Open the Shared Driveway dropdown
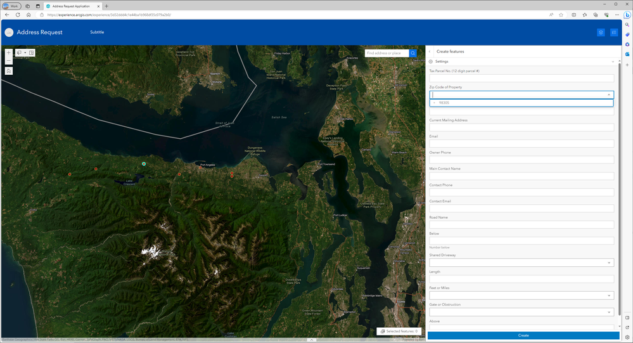The width and height of the screenshot is (633, 343). coord(521,262)
